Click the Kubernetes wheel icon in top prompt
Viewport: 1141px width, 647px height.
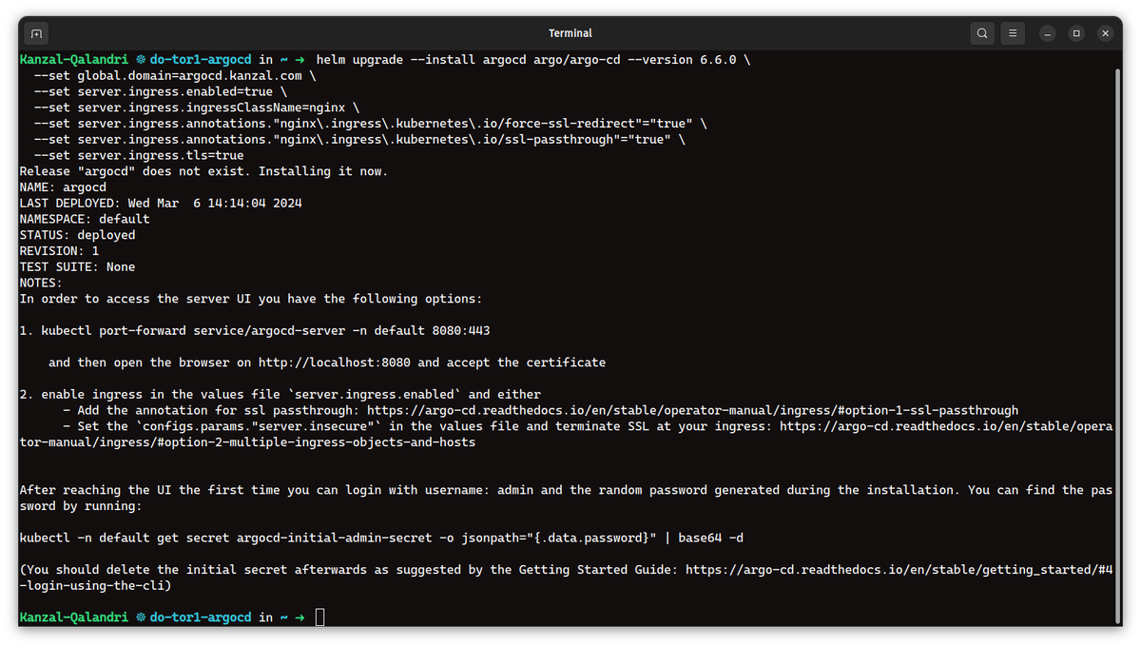coord(141,59)
